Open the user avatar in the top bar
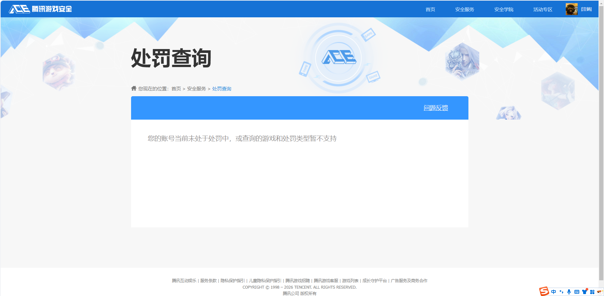The image size is (604, 296). [571, 9]
